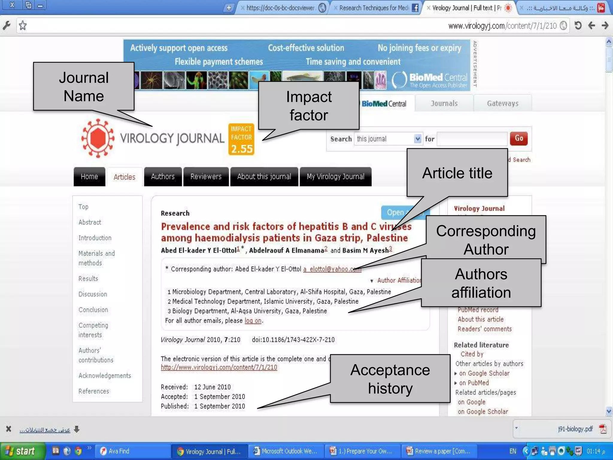Image resolution: width=613 pixels, height=460 pixels.
Task: Click the wrench settings icon
Action: pyautogui.click(x=7, y=25)
